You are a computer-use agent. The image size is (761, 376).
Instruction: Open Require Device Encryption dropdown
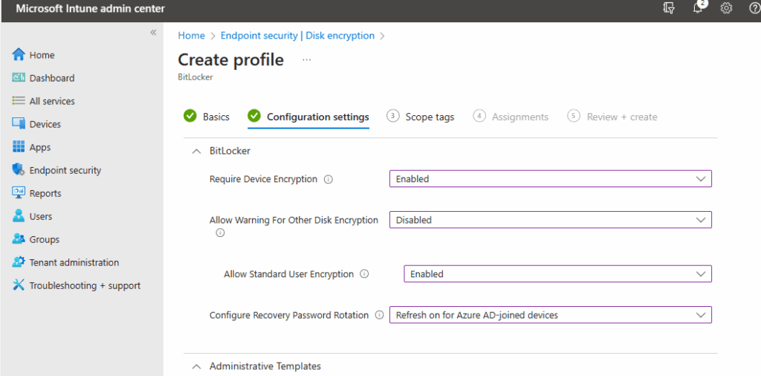click(x=550, y=179)
